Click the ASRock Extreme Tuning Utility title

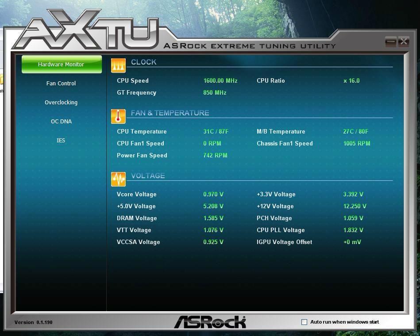pyautogui.click(x=249, y=46)
